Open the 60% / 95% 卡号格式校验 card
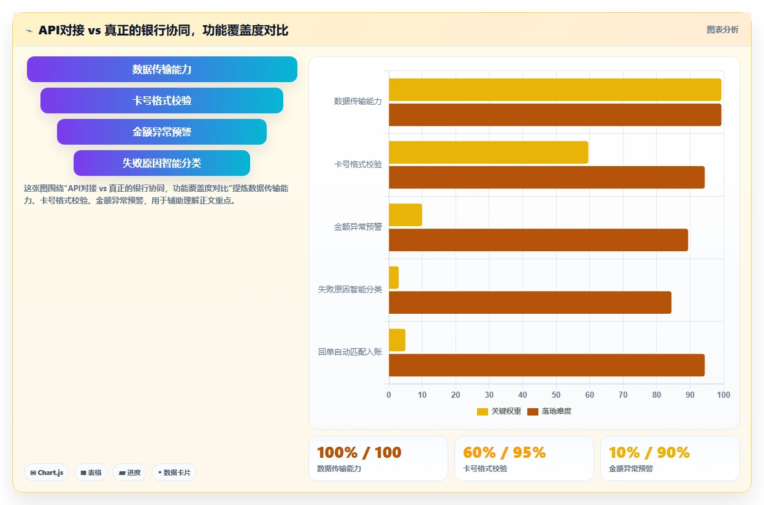Screen dimensions: 764x505 point(524,458)
